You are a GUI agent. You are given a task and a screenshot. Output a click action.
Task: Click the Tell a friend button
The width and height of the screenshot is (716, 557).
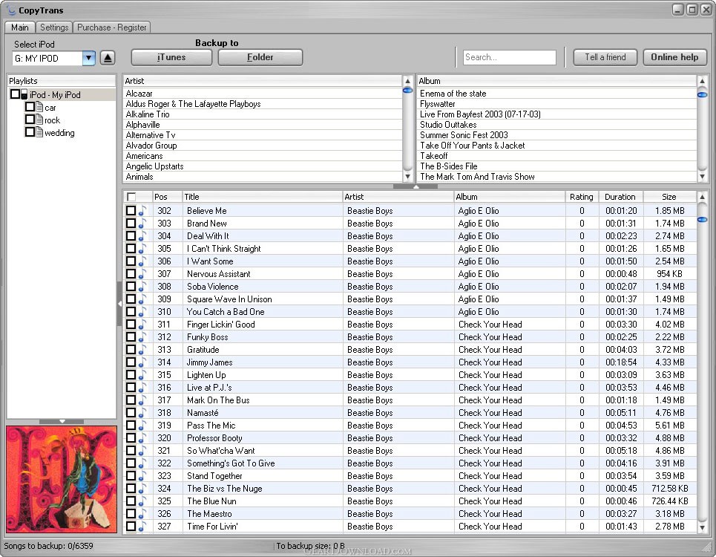pos(605,58)
